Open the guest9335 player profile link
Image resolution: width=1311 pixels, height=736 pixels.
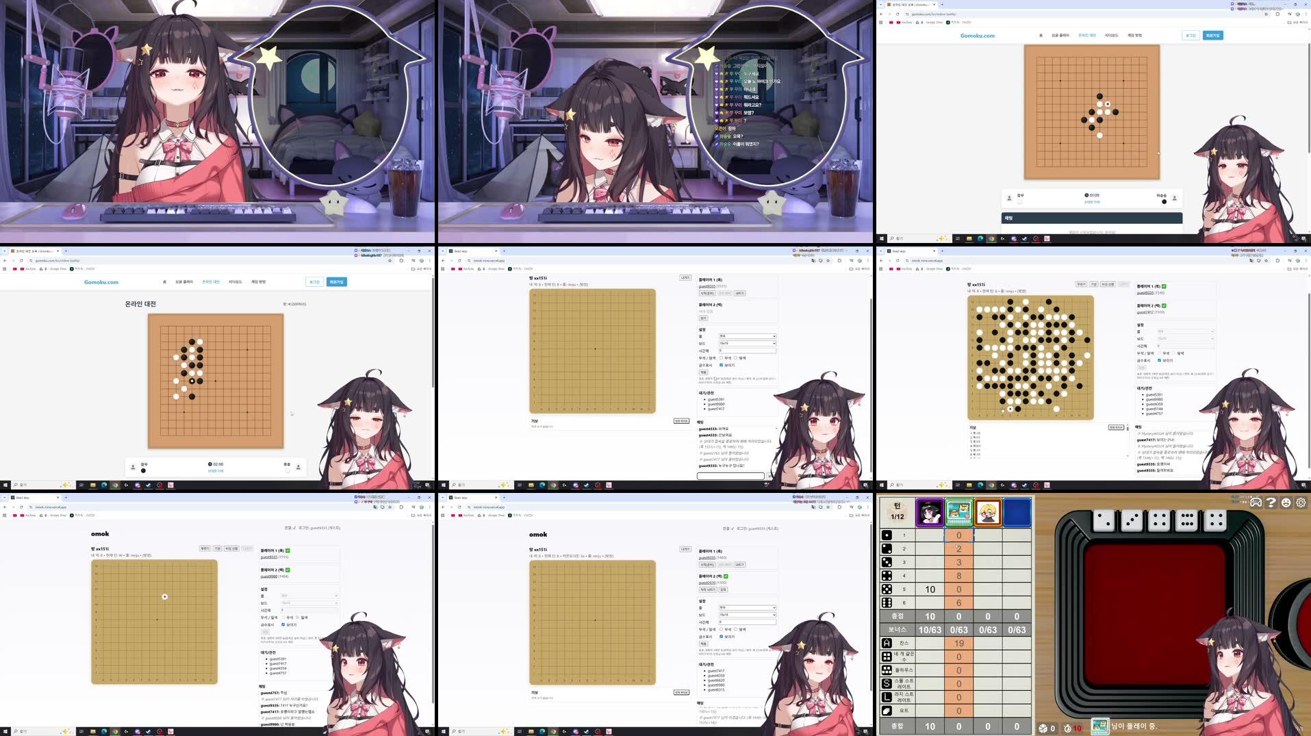(707, 286)
